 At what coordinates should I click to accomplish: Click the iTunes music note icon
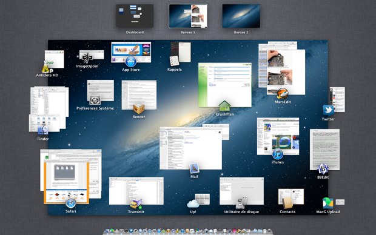click(x=278, y=154)
